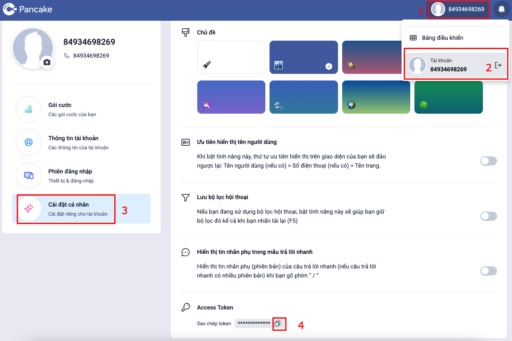The height and width of the screenshot is (341, 512).
Task: Click the Thông tin tài khoản user icon
Action: [29, 142]
